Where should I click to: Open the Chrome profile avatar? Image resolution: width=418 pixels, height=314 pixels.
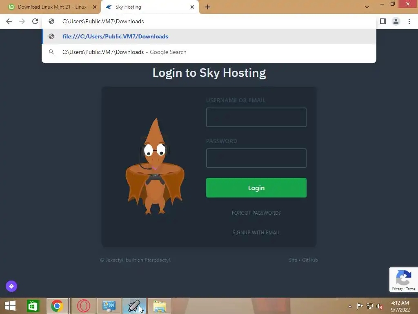[x=396, y=21]
